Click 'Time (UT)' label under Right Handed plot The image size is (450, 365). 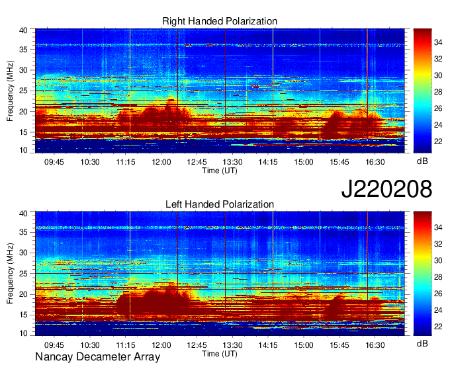click(x=220, y=171)
